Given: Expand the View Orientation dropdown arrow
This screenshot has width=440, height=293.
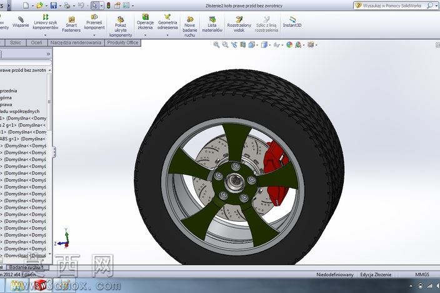Looking at the screenshot, I should click(257, 45).
